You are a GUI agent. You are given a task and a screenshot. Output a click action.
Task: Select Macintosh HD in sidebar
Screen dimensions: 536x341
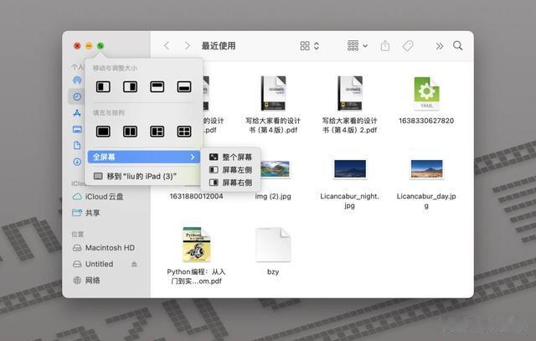click(x=104, y=248)
